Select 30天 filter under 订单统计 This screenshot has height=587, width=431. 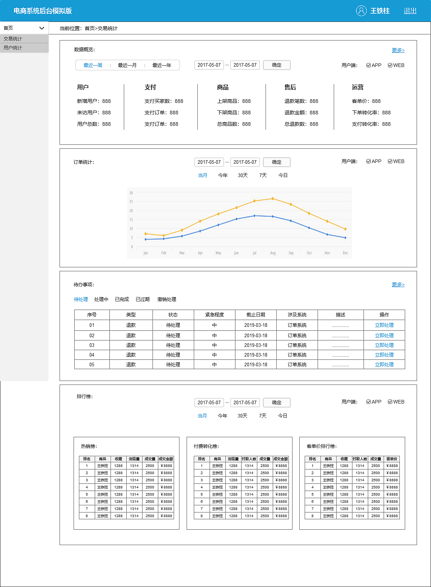[x=243, y=175]
